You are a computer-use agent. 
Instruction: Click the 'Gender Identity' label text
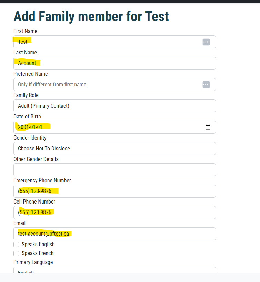click(x=30, y=138)
